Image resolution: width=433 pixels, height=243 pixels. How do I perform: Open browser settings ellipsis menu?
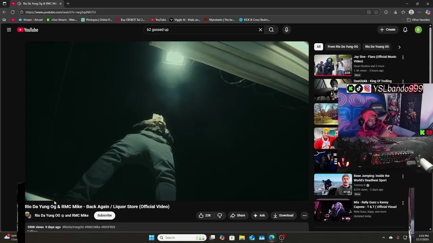click(419, 12)
